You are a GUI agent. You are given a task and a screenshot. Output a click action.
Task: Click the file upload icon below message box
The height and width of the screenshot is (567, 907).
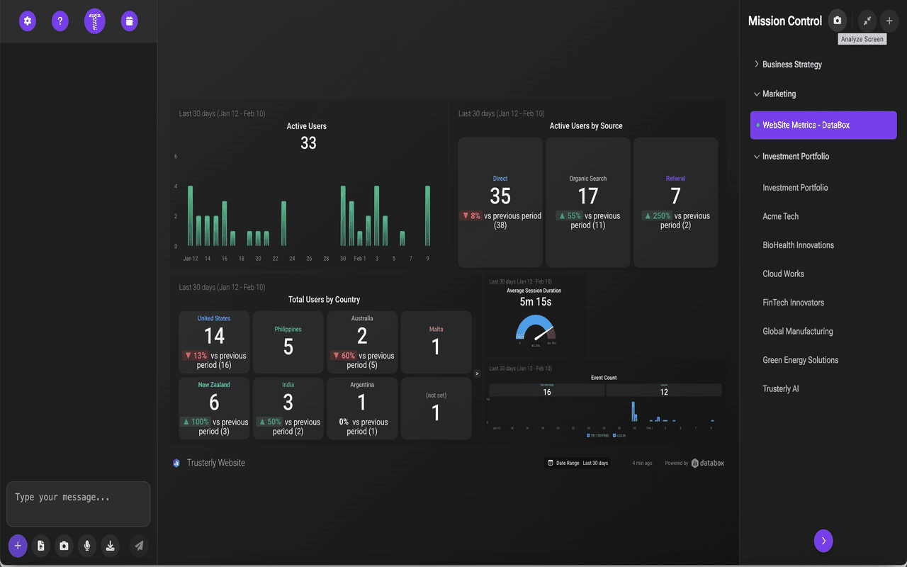(41, 546)
